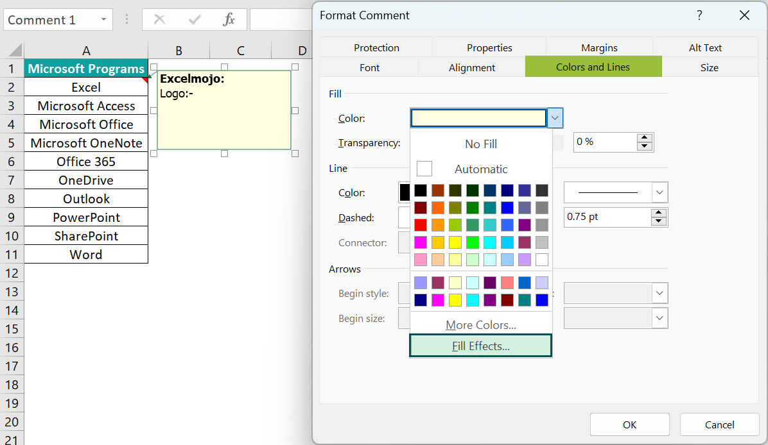Select the SharePoint cell
This screenshot has width=768, height=445.
click(x=86, y=236)
